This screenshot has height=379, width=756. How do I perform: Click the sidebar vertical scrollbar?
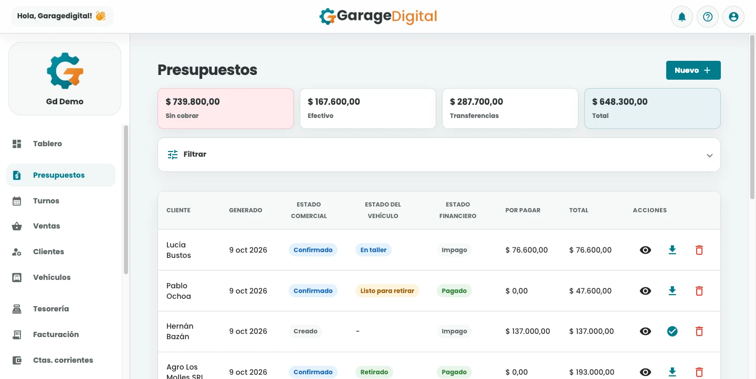pos(126,199)
